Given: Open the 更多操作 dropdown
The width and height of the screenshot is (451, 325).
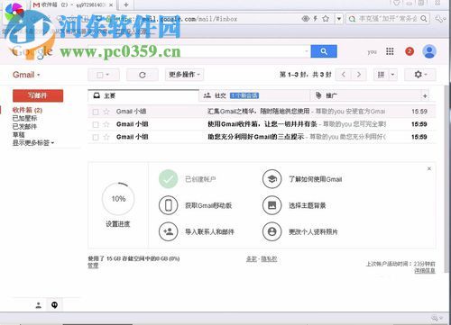Looking at the screenshot, I should tap(184, 75).
